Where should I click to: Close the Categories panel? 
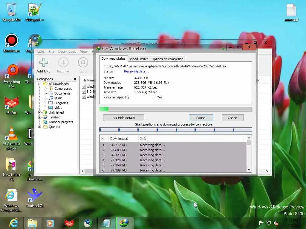point(75,79)
